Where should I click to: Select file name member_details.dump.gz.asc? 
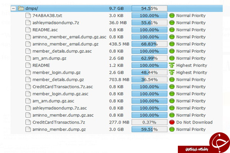(62, 51)
